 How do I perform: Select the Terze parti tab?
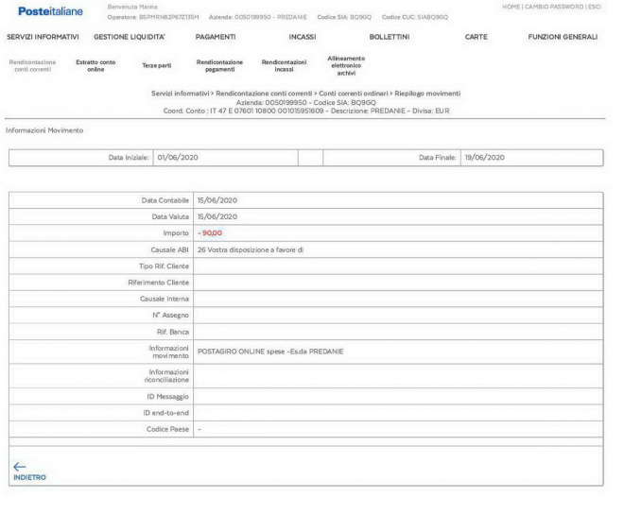coord(157,65)
